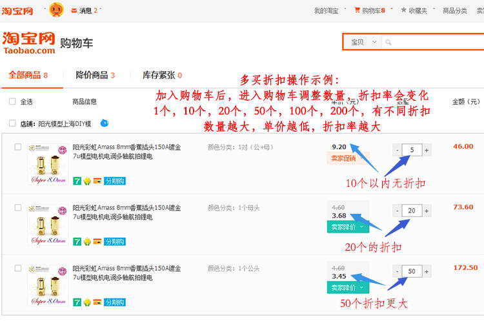The image size is (484, 323).
Task: Click 7-day return badge on 1对(公+母) item
Action: coord(77,181)
